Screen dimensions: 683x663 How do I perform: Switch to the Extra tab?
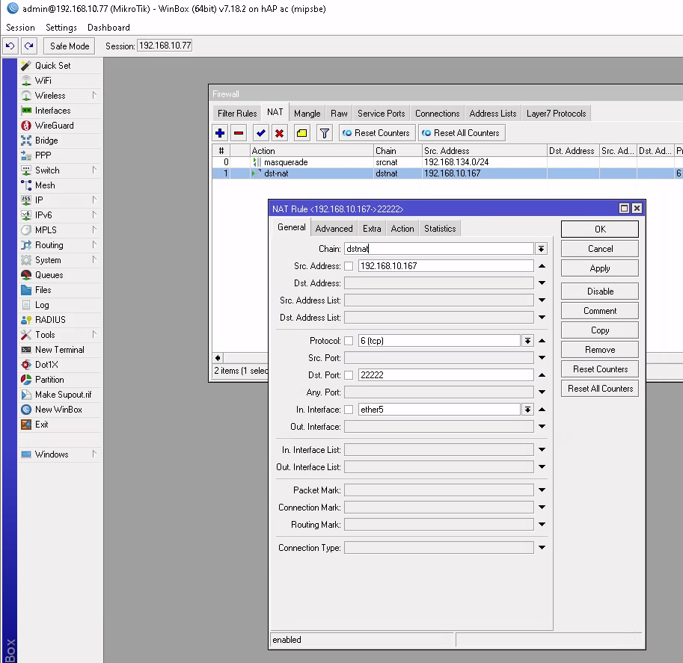click(372, 229)
